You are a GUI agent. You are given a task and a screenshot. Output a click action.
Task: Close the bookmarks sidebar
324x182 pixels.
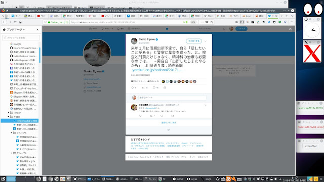click(37, 30)
